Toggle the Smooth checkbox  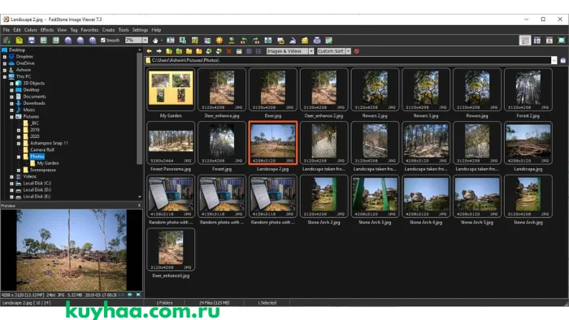click(x=103, y=41)
